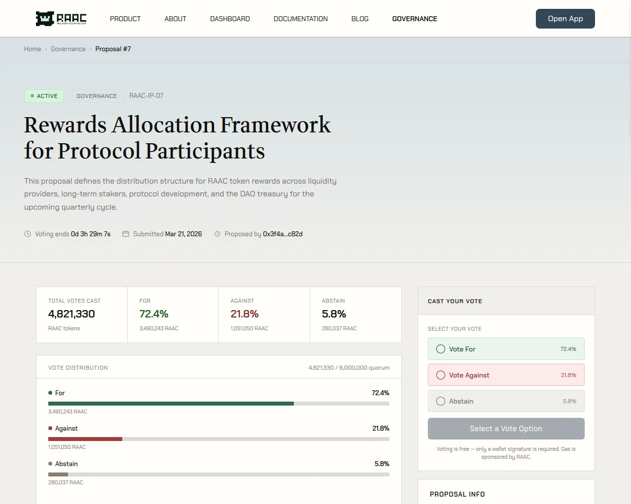Select the Vote Against radio option
631x504 pixels.
click(x=441, y=375)
